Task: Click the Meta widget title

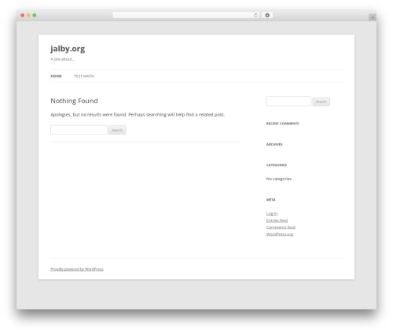Action: (x=270, y=200)
